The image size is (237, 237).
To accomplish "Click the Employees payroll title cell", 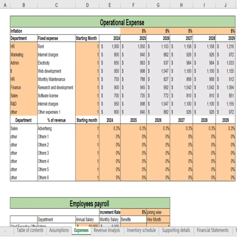I will 90,203.
